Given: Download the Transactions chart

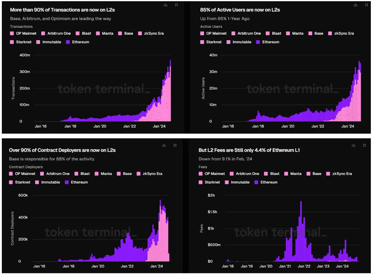Looking at the screenshot, I should pyautogui.click(x=166, y=5).
